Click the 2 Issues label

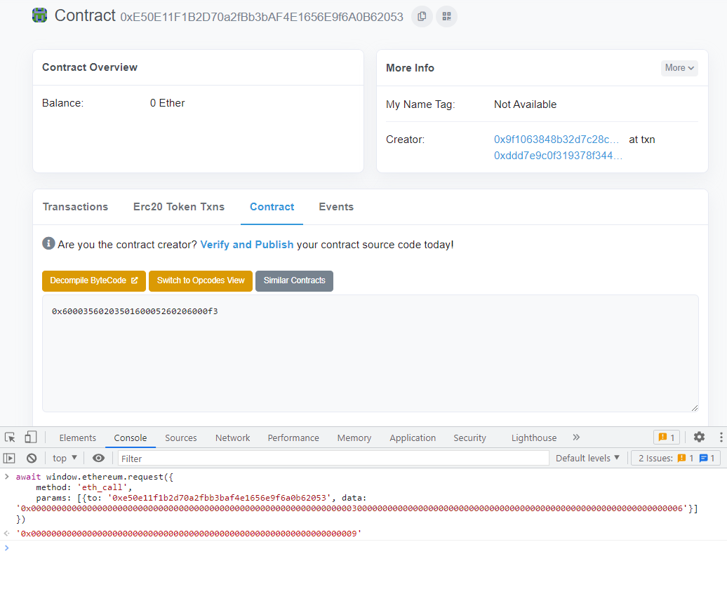[x=655, y=458]
